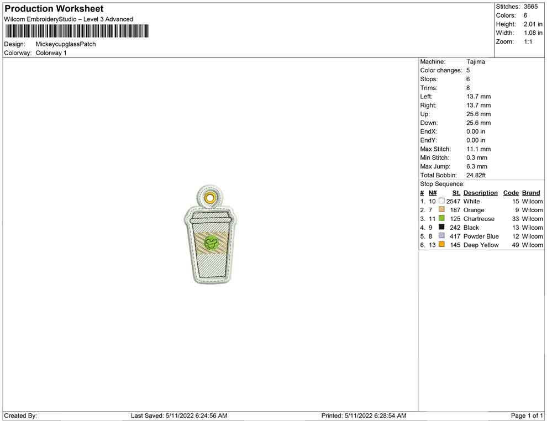Click the 'Chartreuse' description in stop 3

pos(478,219)
